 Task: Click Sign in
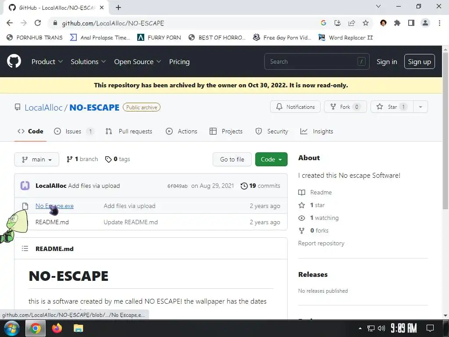pyautogui.click(x=387, y=61)
